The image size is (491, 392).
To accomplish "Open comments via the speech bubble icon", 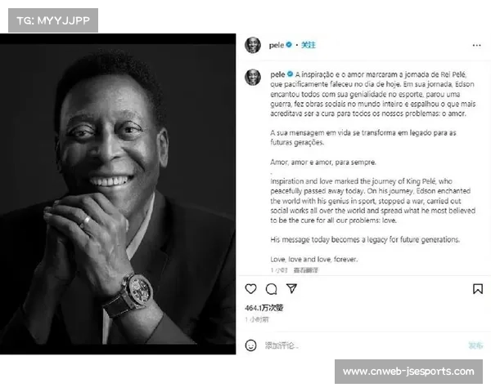I will tap(271, 289).
